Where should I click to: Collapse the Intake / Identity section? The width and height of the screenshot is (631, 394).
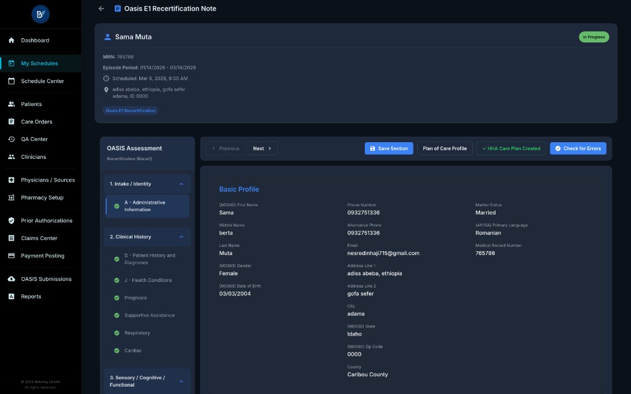click(x=181, y=183)
